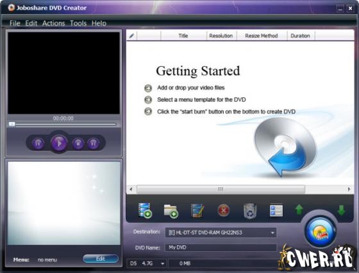Click the pencil icon in the list header
The width and height of the screenshot is (359, 273).
point(131,36)
